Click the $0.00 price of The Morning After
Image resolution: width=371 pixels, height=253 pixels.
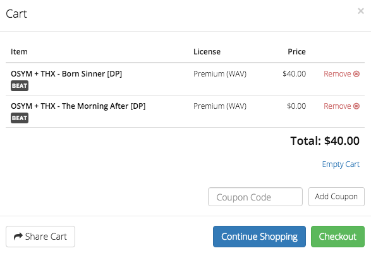point(296,106)
